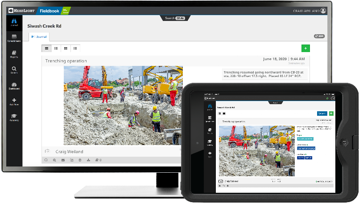Open Reports from the monitor sidebar
Image resolution: width=359 pixels, height=203 pixels.
coord(14,54)
